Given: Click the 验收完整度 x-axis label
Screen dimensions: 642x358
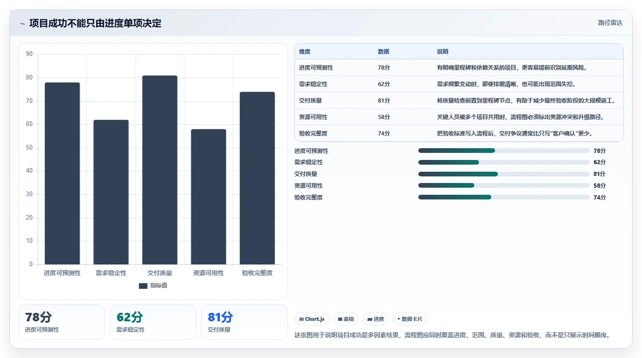Looking at the screenshot, I should tap(257, 273).
